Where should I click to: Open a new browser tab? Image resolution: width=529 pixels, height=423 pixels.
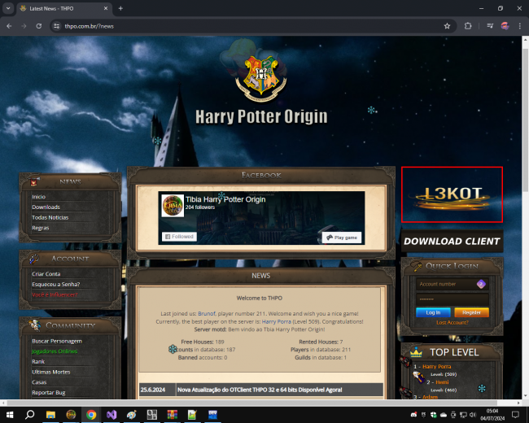(120, 8)
